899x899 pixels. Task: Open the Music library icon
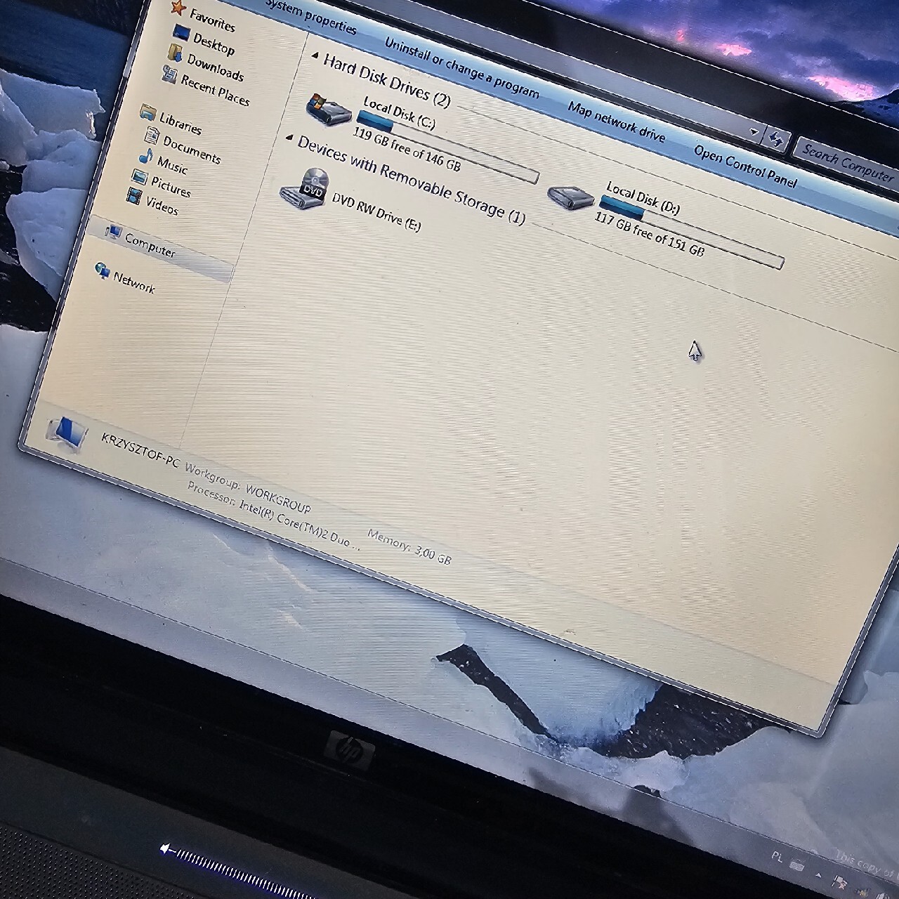point(146,156)
